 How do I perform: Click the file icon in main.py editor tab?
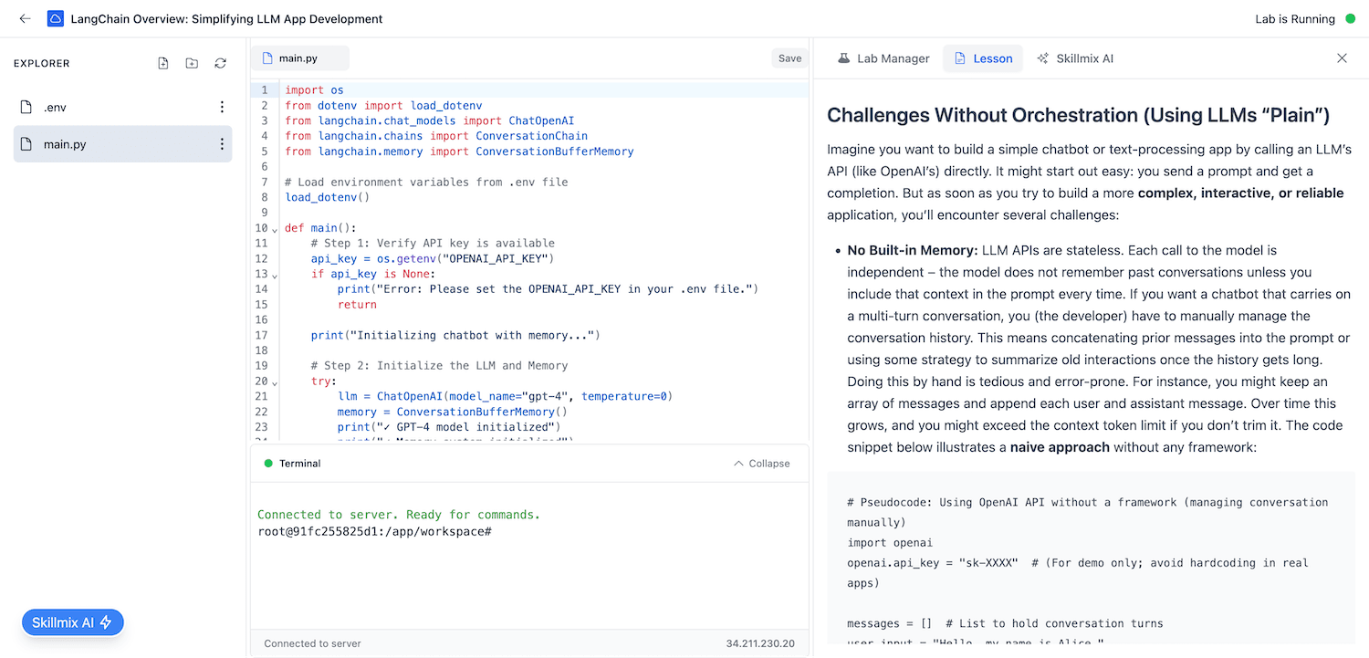(x=267, y=58)
